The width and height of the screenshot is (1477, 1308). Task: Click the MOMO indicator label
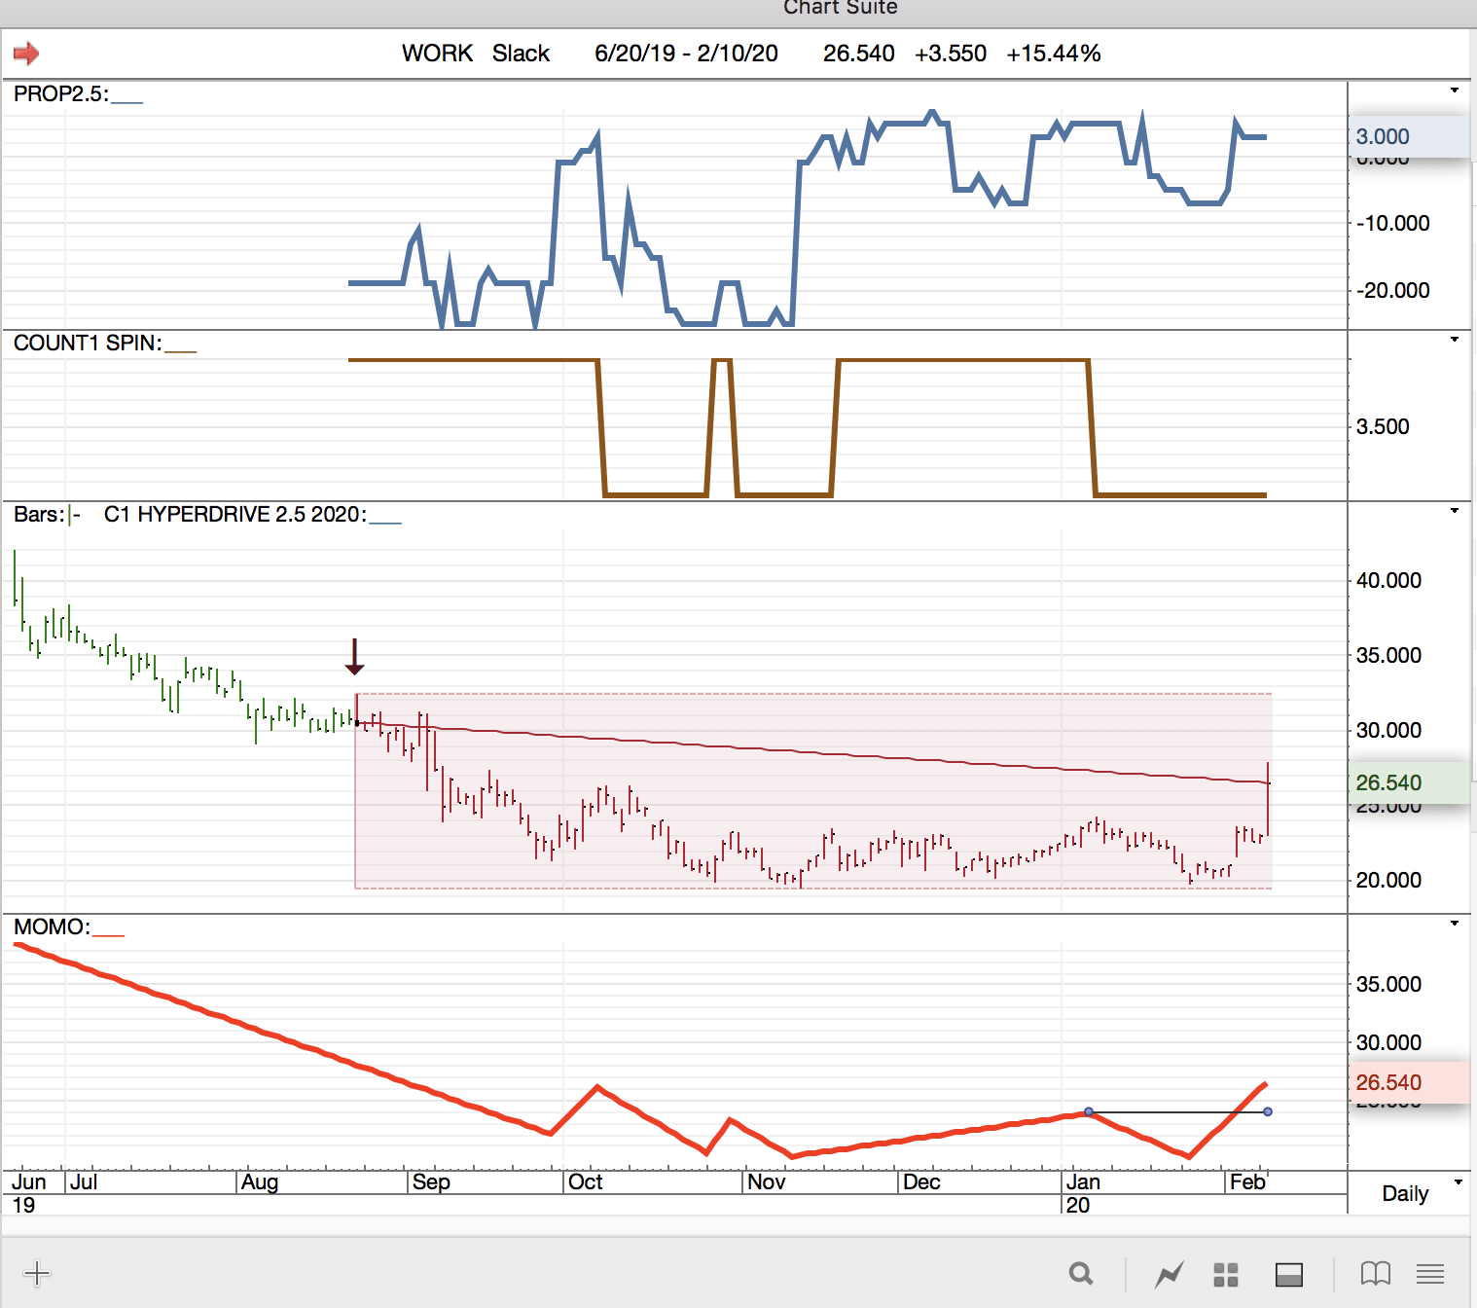point(52,927)
